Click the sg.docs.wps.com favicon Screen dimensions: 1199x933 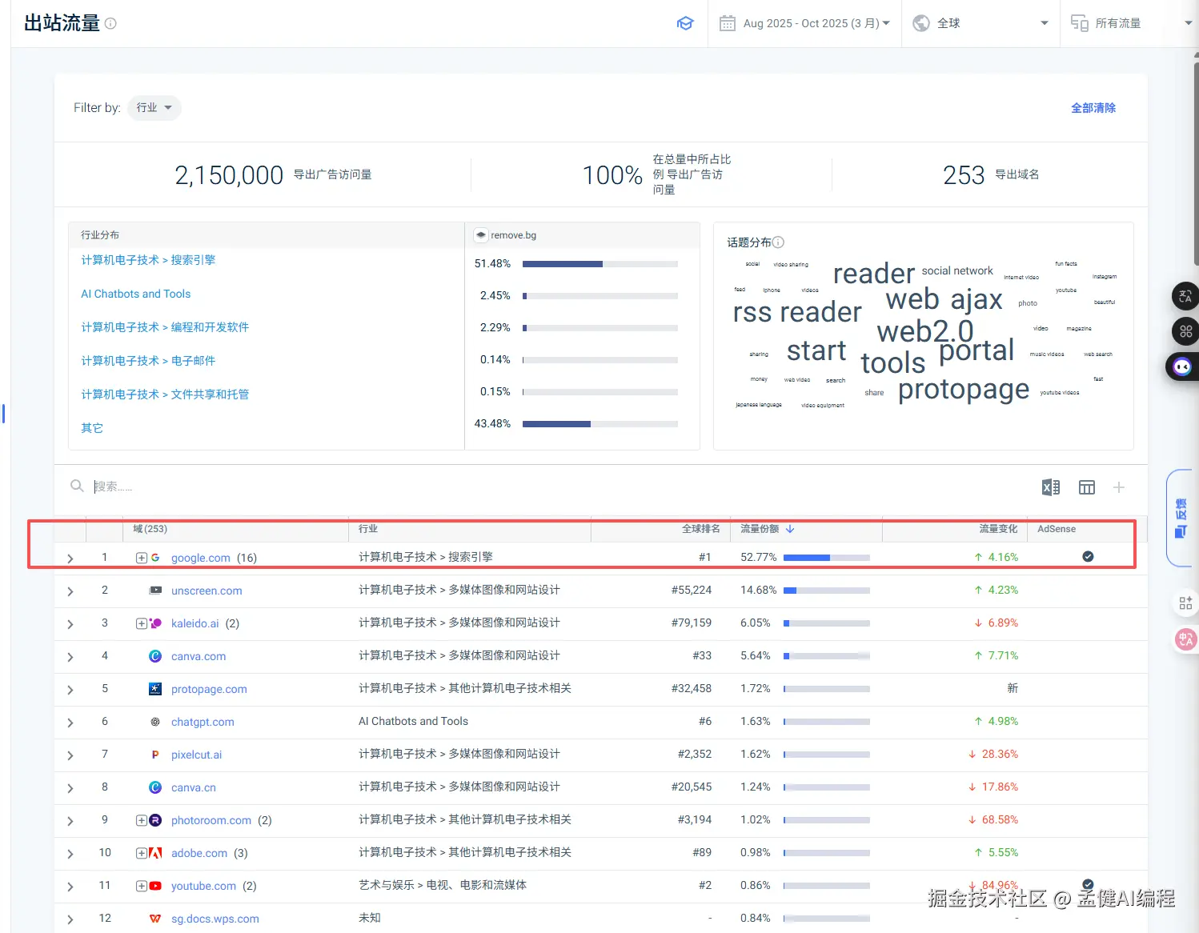click(x=155, y=919)
